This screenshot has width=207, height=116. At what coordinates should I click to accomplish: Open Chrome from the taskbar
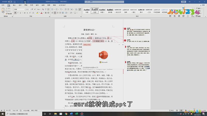pos(66,114)
